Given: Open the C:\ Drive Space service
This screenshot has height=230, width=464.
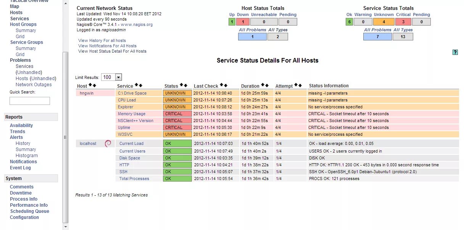Looking at the screenshot, I should pos(132,93).
